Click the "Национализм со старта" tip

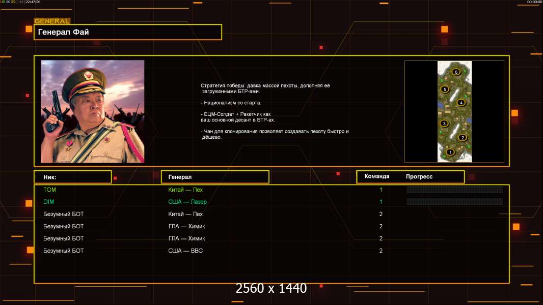[231, 103]
